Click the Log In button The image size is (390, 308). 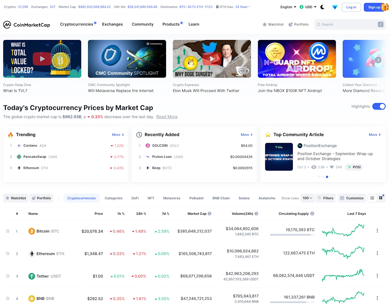pos(351,7)
